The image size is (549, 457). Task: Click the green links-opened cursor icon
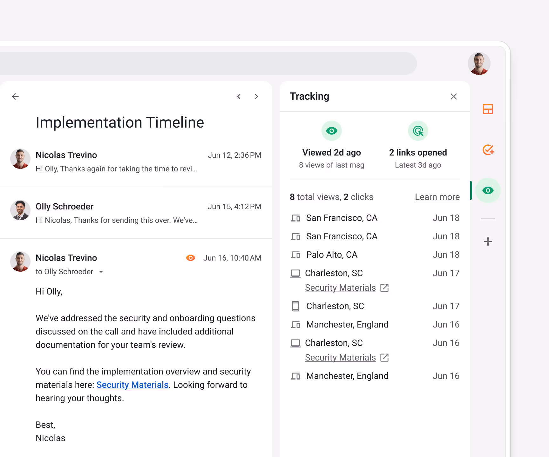click(x=418, y=131)
